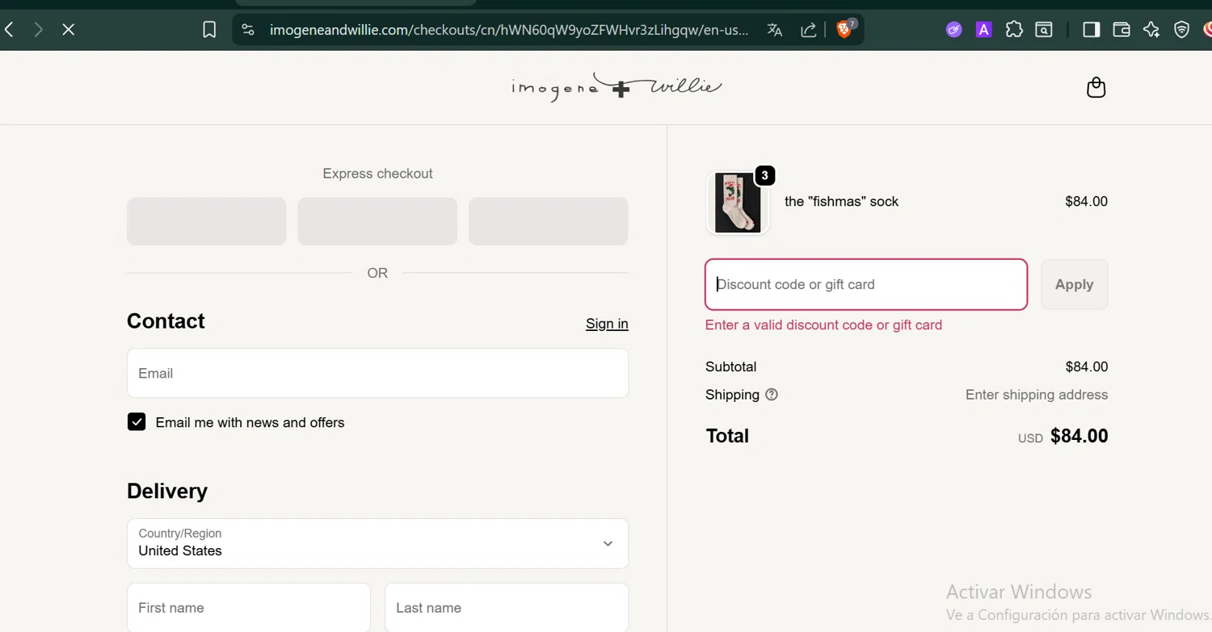Click the 'Delivery' section heading
Screen dimensions: 1212x632
tap(167, 491)
